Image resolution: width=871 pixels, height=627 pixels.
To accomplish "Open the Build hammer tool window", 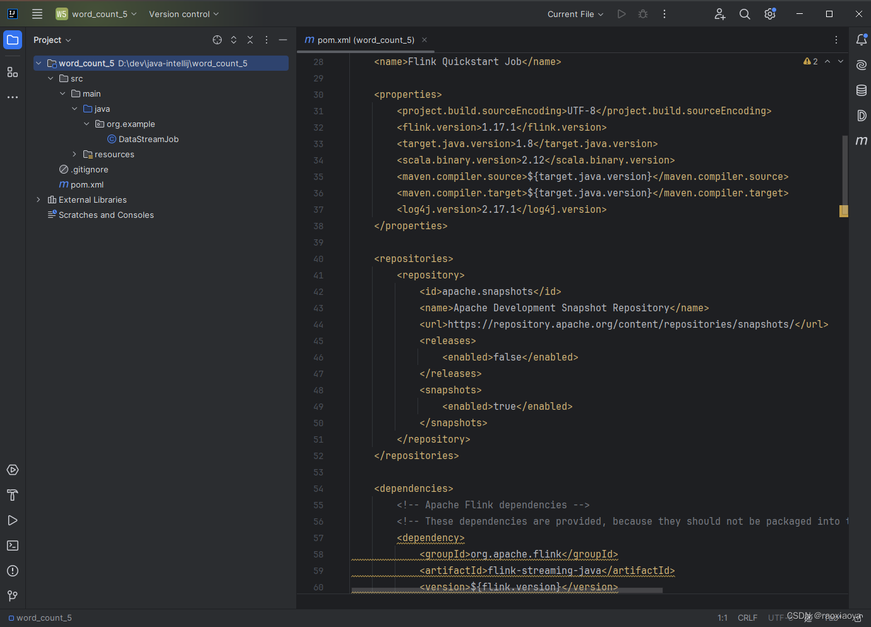I will (x=13, y=495).
